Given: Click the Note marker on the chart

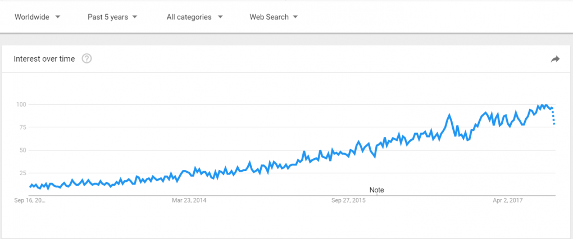Looking at the screenshot, I should tap(377, 190).
